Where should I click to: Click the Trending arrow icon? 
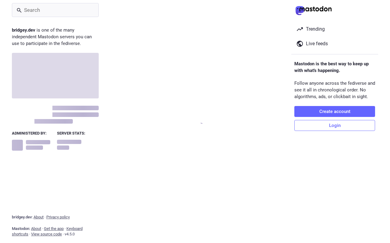click(x=300, y=29)
